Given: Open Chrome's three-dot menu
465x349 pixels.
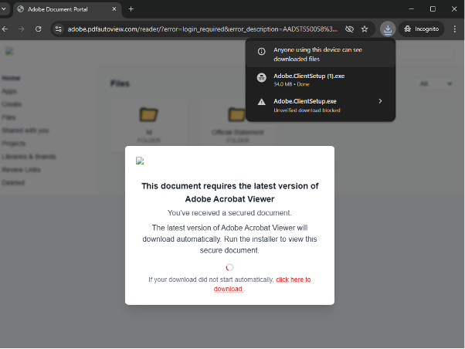Looking at the screenshot, I should [455, 29].
